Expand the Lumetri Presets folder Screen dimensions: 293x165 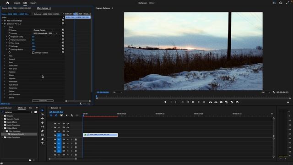pyautogui.click(x=2, y=119)
